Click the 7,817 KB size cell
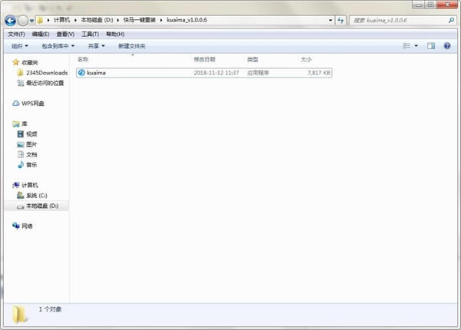Image resolution: width=461 pixels, height=330 pixels. (x=319, y=73)
